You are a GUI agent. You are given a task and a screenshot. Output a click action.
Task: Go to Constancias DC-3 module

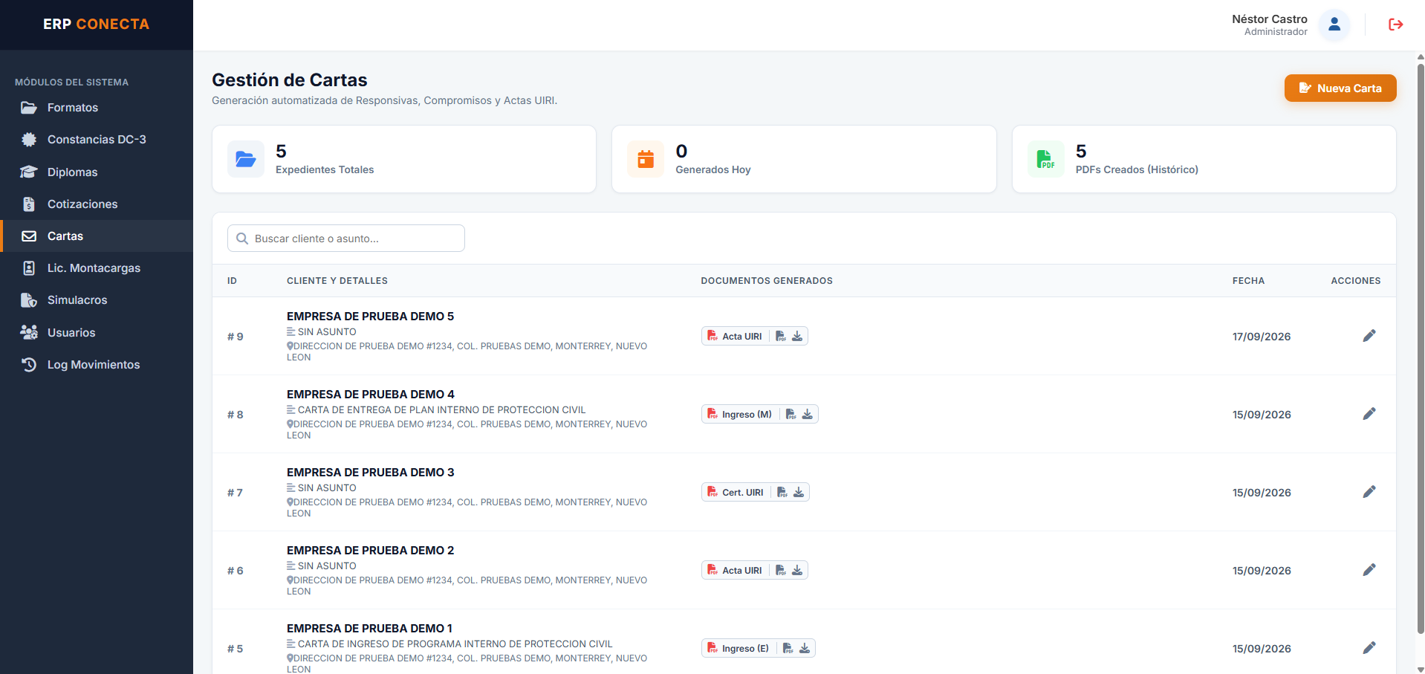pos(97,140)
